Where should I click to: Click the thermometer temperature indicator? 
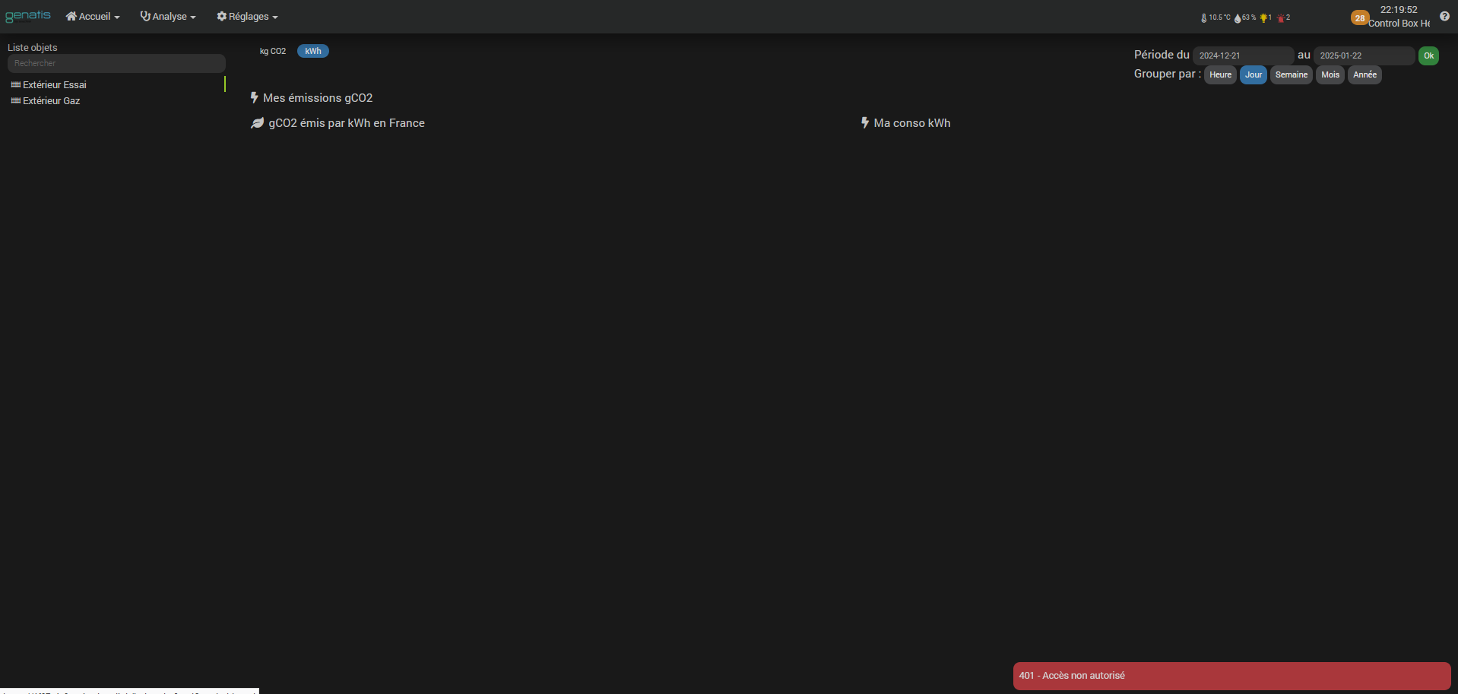(x=1216, y=17)
